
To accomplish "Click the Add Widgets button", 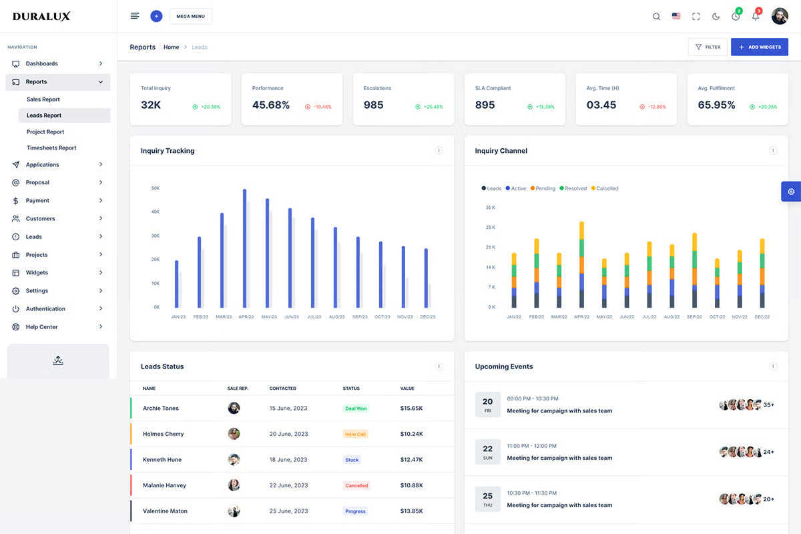I will tap(760, 47).
